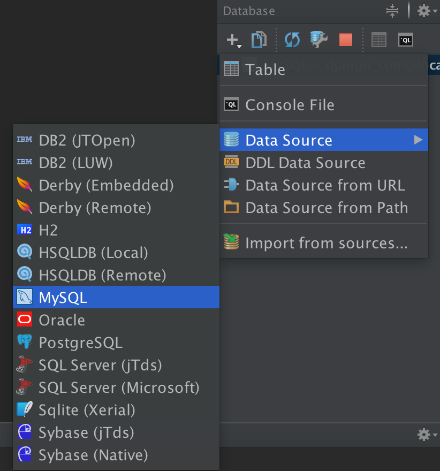Choose Console File from the menu
The width and height of the screenshot is (440, 471).
click(324, 105)
